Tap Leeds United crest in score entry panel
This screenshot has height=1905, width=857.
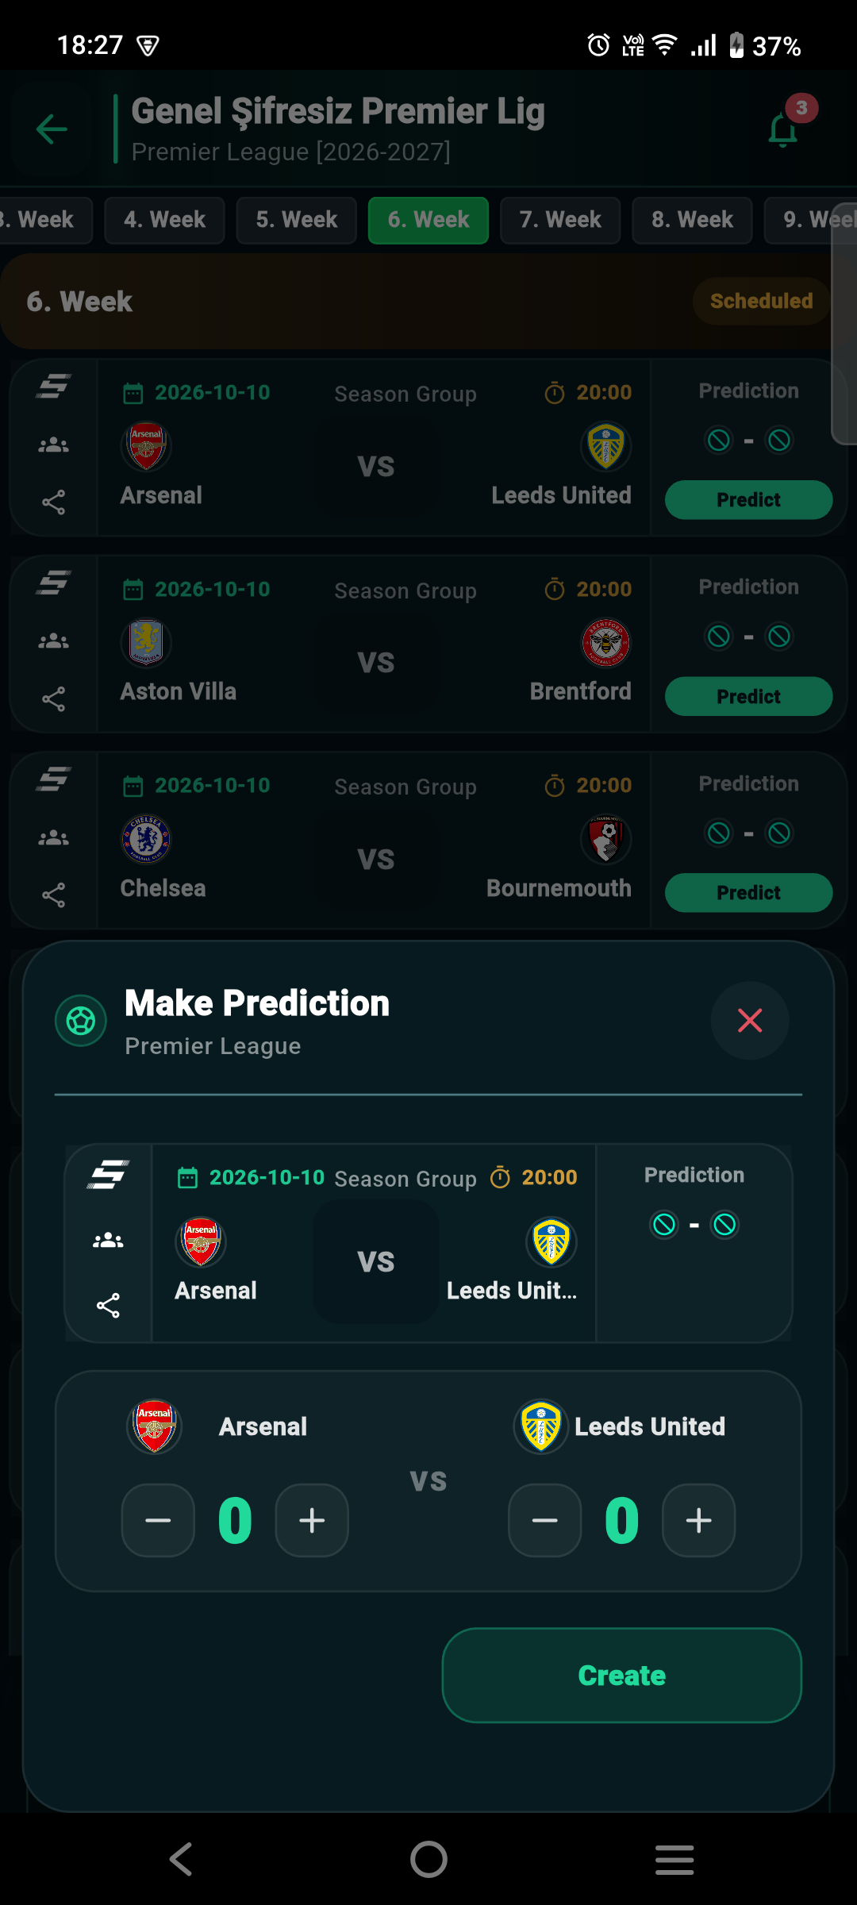(x=541, y=1426)
